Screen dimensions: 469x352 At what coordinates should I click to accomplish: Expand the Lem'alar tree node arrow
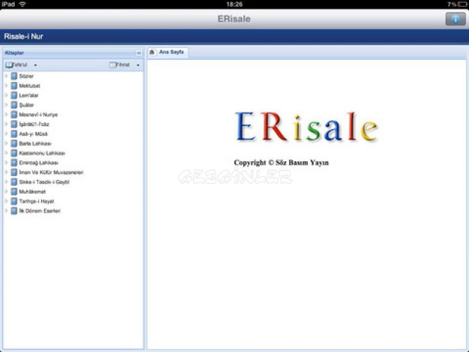pyautogui.click(x=6, y=95)
